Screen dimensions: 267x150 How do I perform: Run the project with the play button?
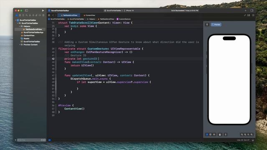[43, 10]
